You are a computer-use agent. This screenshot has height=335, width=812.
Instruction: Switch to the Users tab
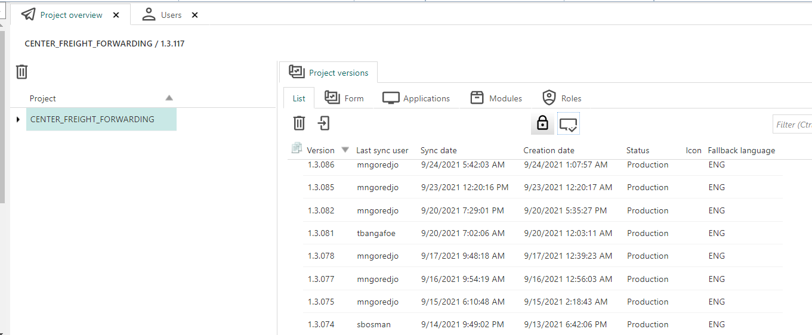(x=171, y=15)
